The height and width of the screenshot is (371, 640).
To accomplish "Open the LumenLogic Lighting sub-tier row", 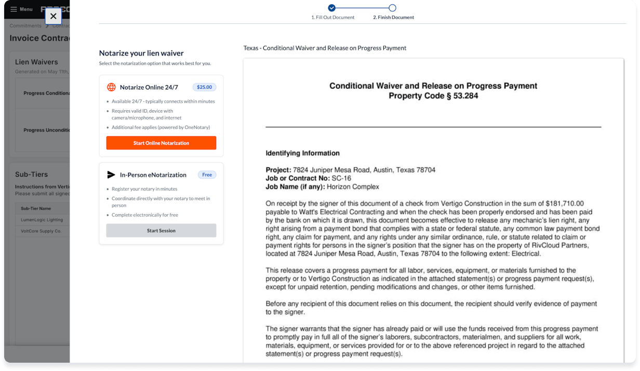I will click(x=43, y=220).
